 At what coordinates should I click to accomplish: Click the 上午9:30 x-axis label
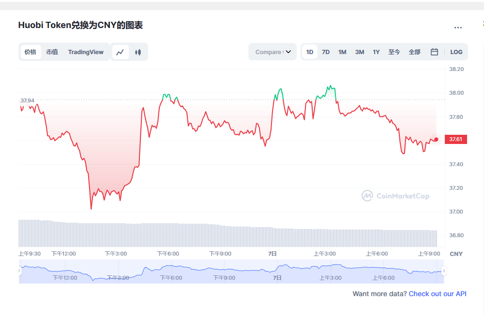30,254
